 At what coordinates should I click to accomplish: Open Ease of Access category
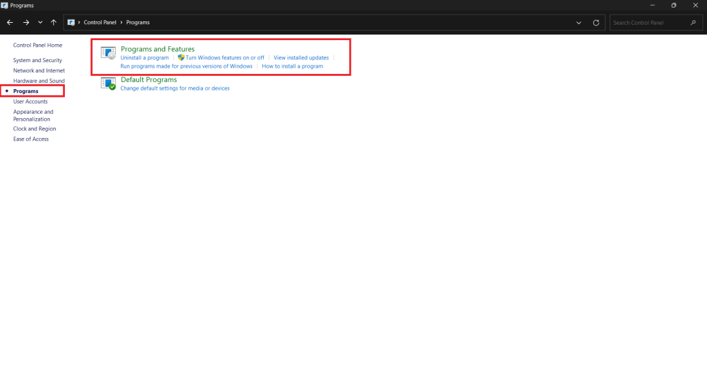coord(30,139)
